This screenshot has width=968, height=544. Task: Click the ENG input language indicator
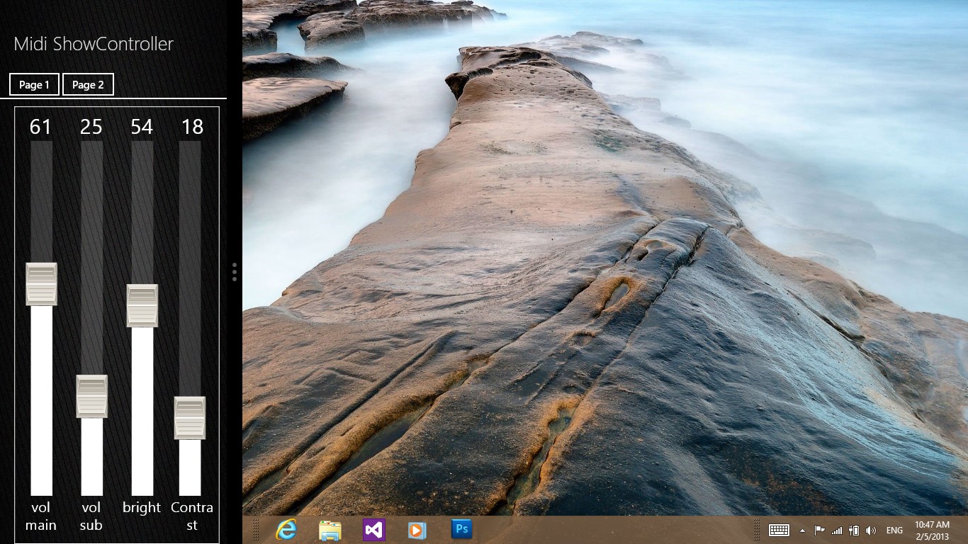coord(894,531)
